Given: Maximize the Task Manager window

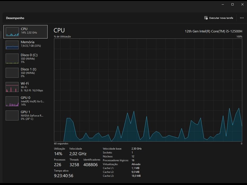Looking at the screenshot, I should [232, 4].
